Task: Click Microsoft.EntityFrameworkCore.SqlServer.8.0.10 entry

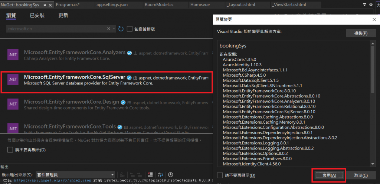Action: click(269, 112)
